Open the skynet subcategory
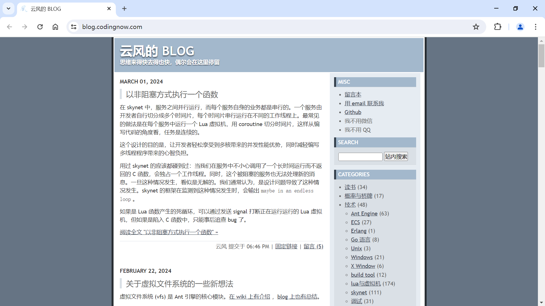545x306 pixels. pyautogui.click(x=359, y=292)
